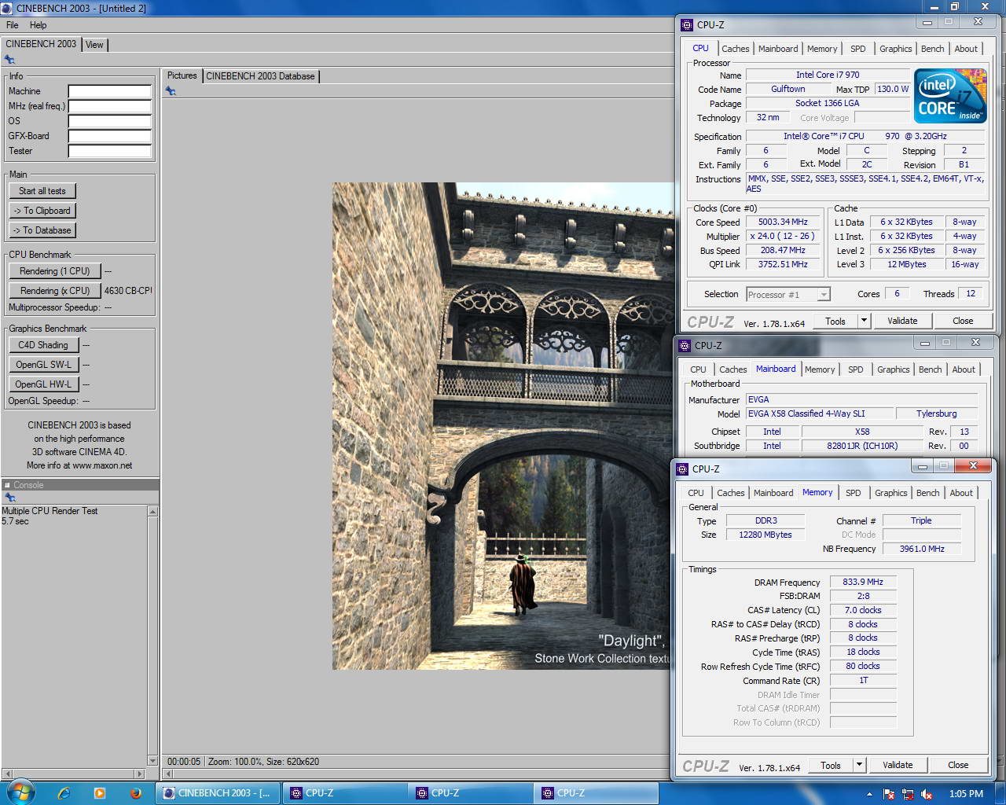The image size is (1006, 805).
Task: Click the NB Frequency value 3961.0 MHz
Action: point(922,549)
